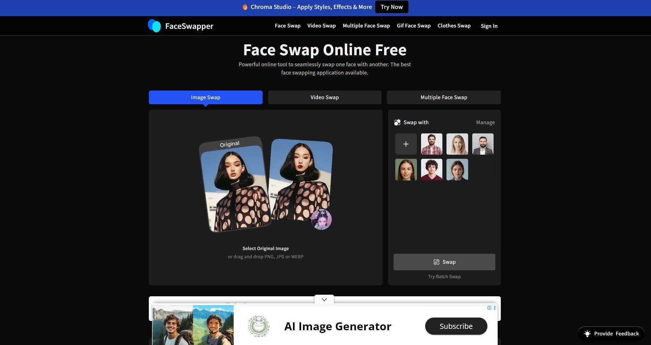Click the swap icon inside Swap button

click(437, 262)
